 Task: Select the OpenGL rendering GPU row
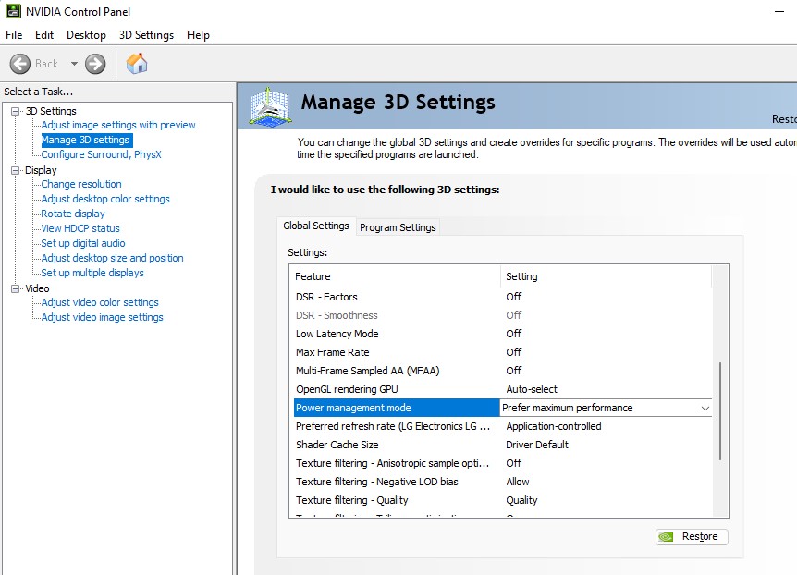pyautogui.click(x=503, y=389)
